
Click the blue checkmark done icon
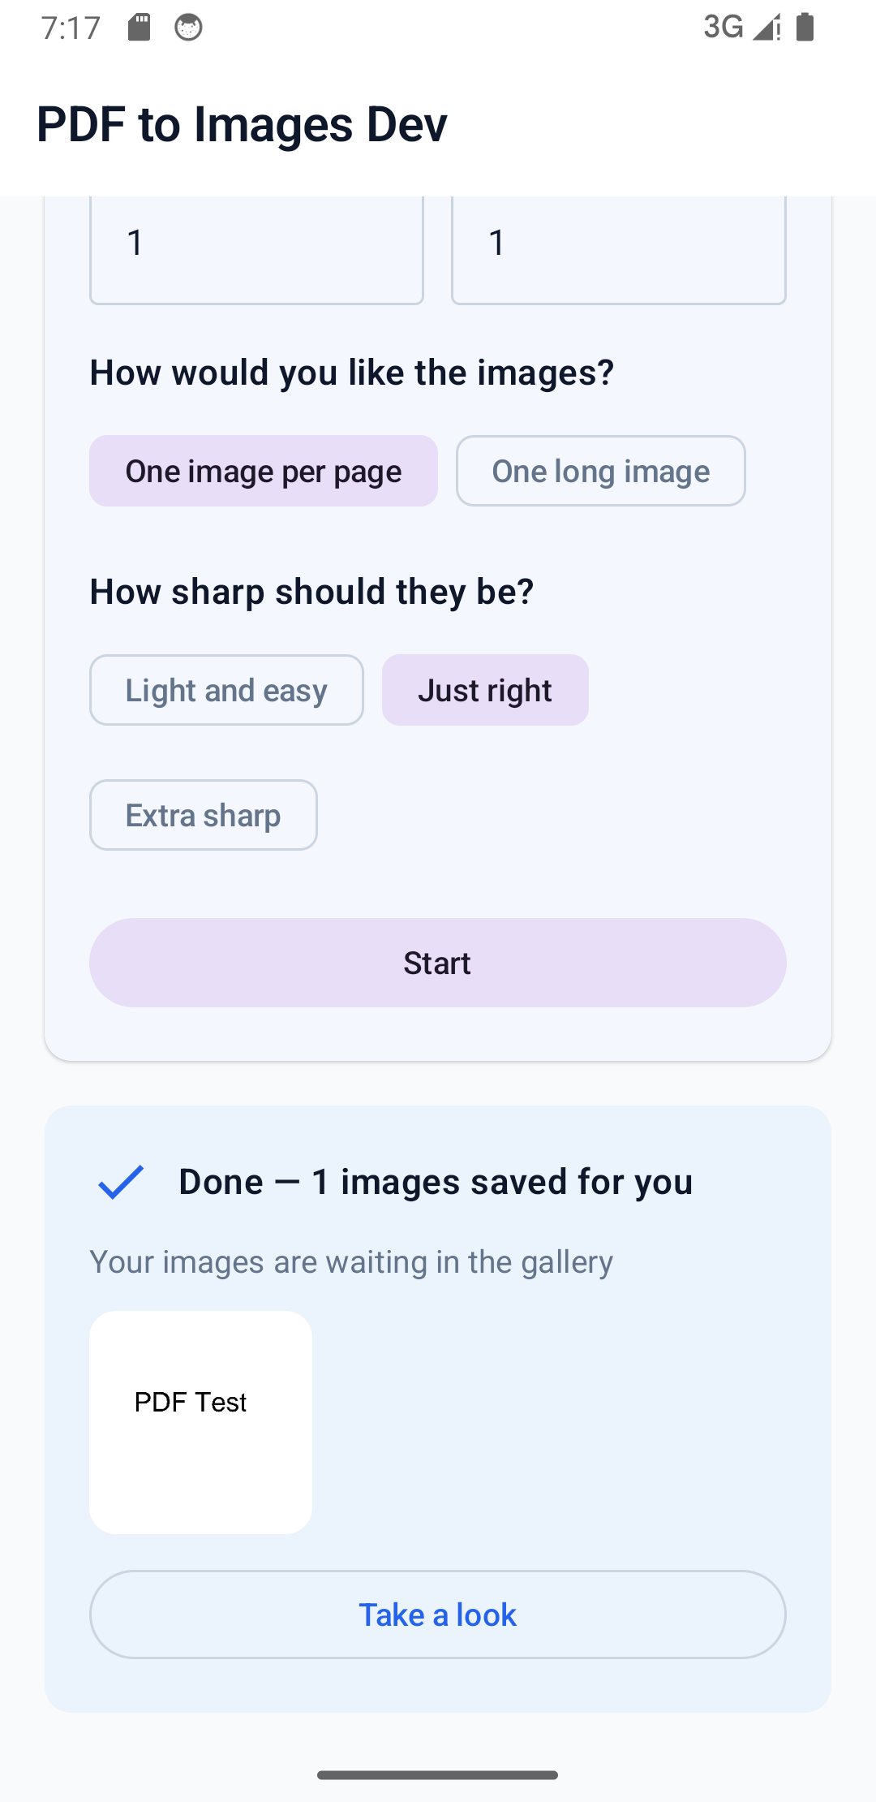click(121, 1182)
